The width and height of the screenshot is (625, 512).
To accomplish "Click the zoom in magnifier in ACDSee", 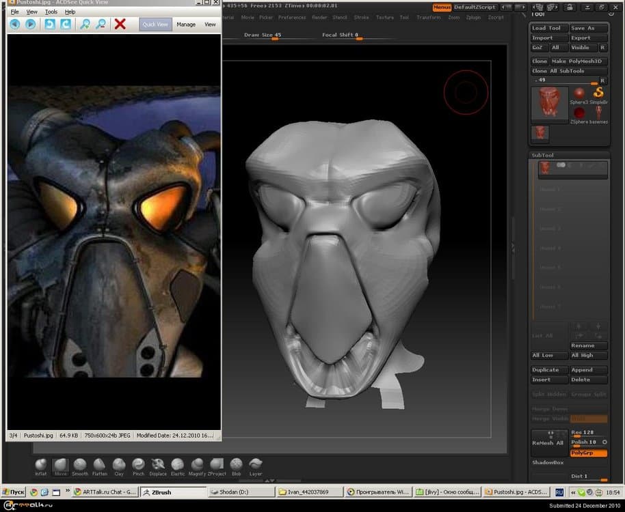I will pos(85,24).
